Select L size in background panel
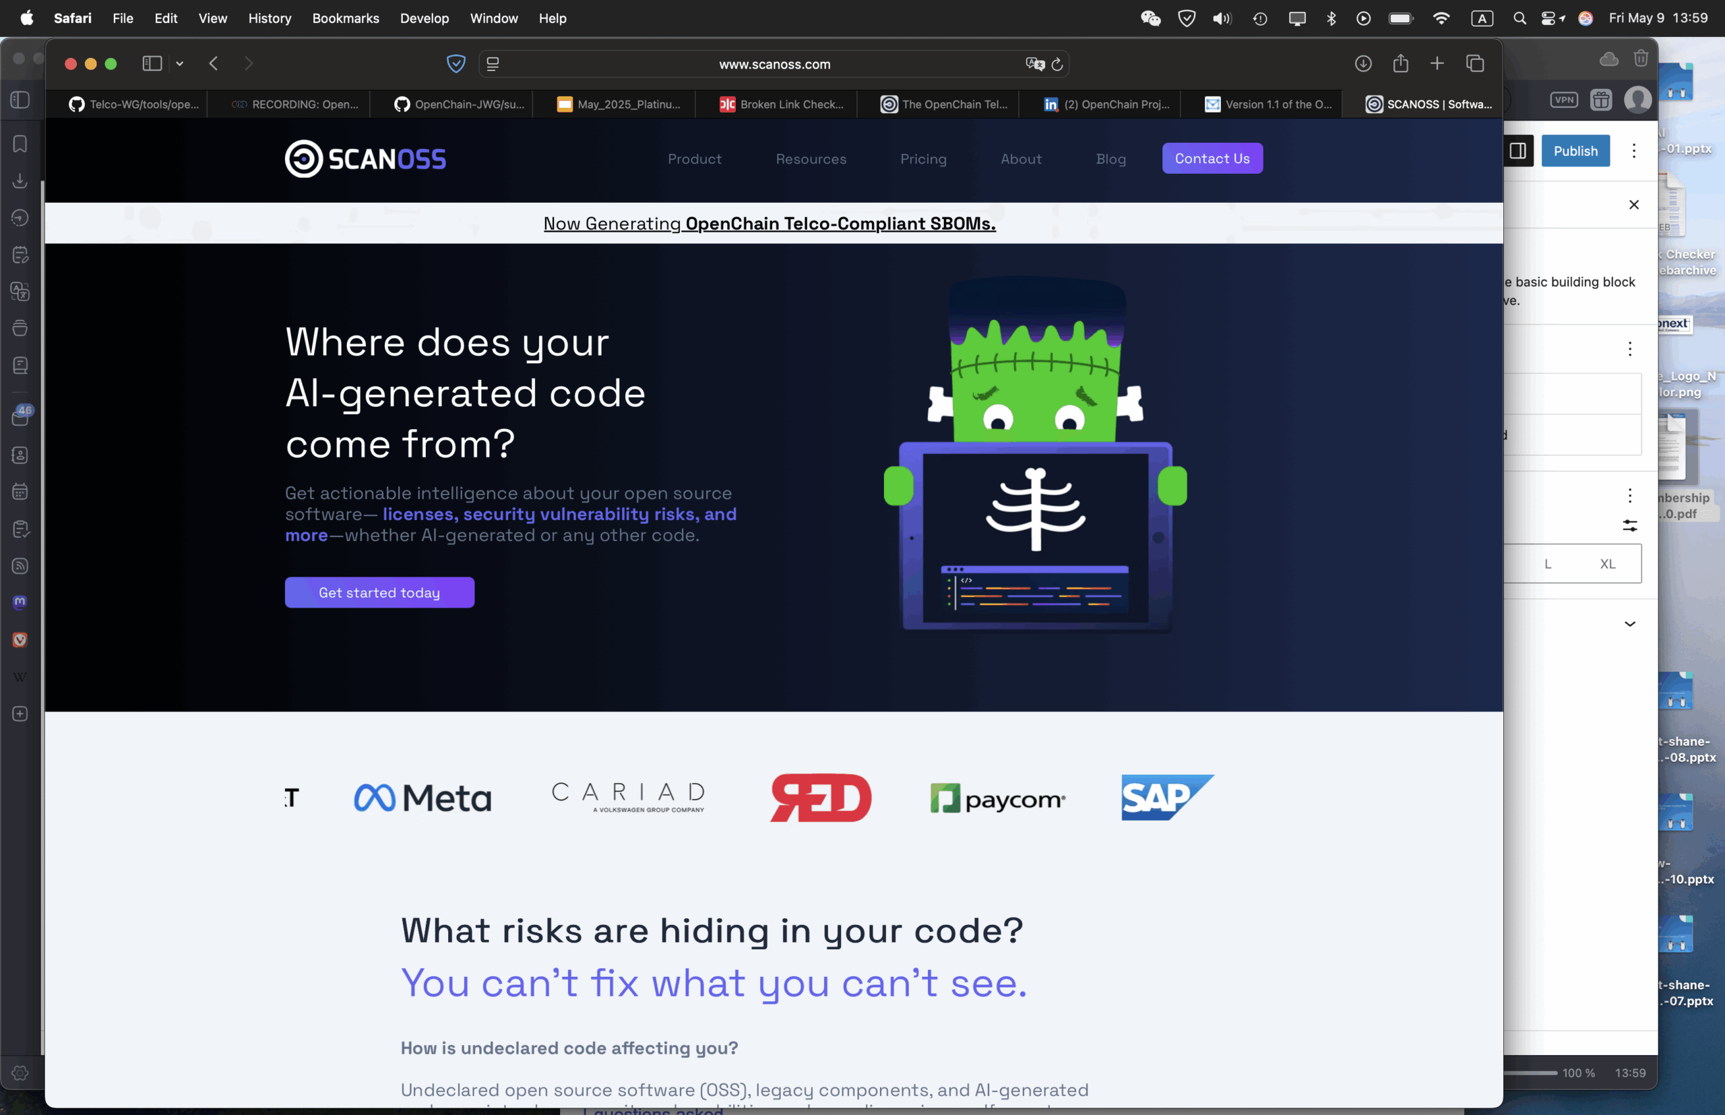Screen dimensions: 1725x1115 [x=1547, y=563]
